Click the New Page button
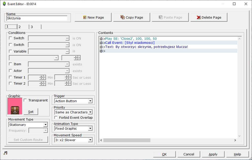The image size is (252, 160). [93, 17]
